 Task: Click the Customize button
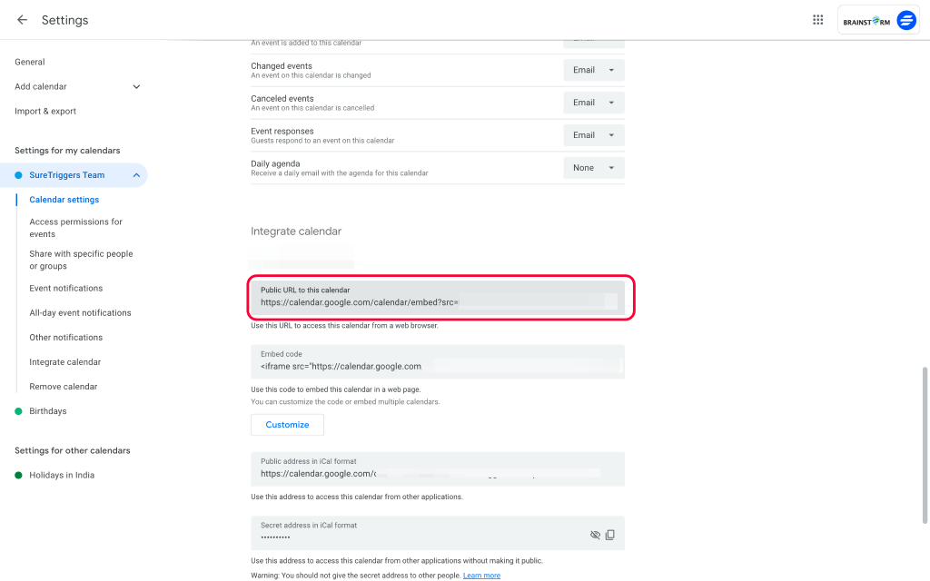click(287, 424)
